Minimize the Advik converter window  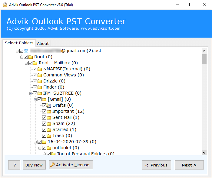click(177, 5)
